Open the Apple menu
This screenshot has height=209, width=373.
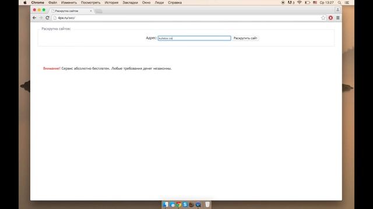click(25, 2)
